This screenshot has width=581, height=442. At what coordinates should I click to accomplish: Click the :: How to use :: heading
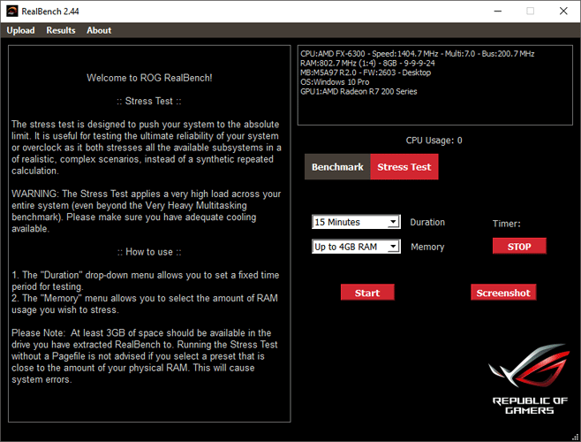[149, 252]
